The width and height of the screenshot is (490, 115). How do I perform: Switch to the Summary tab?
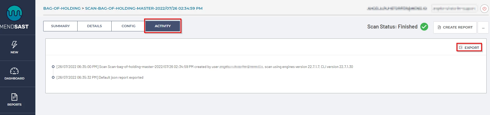60,26
